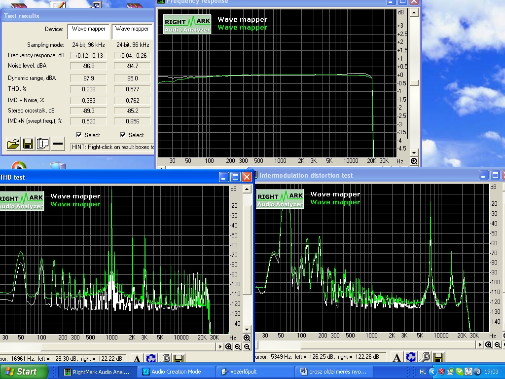505x379 pixels.
Task: Switch to orosz oldal mérés document taskbar button
Action: (x=333, y=372)
